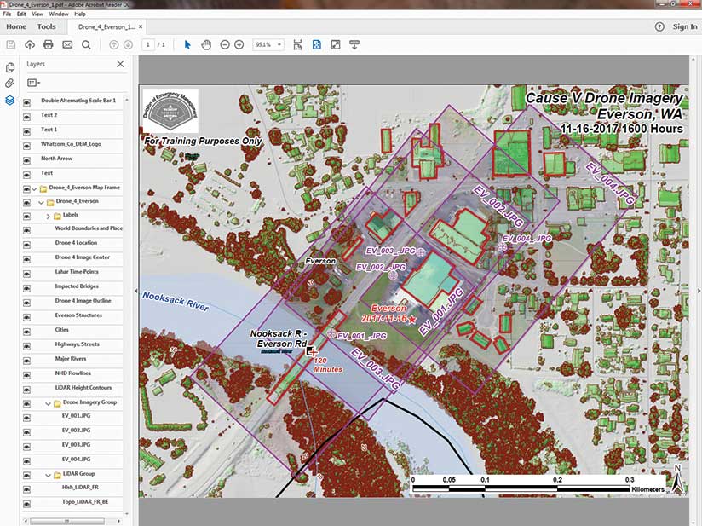Collapse the Drone_4_Everson folder
Viewport: 702px width, 526px height.
click(x=41, y=203)
